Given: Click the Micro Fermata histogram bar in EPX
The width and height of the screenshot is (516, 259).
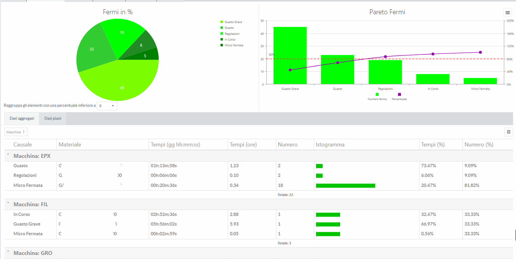Looking at the screenshot, I should pos(346,186).
